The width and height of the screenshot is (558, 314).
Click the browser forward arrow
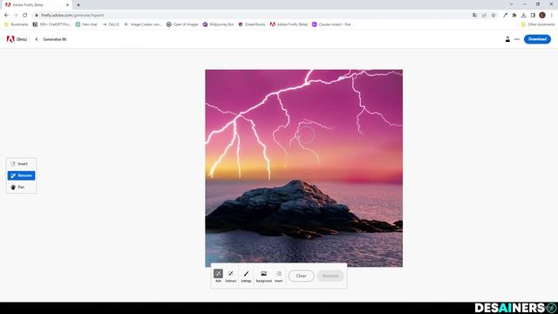click(16, 16)
